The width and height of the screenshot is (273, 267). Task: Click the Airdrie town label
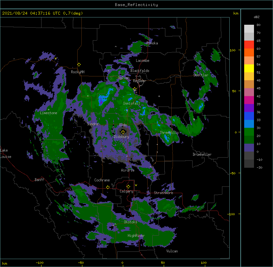click(x=128, y=170)
